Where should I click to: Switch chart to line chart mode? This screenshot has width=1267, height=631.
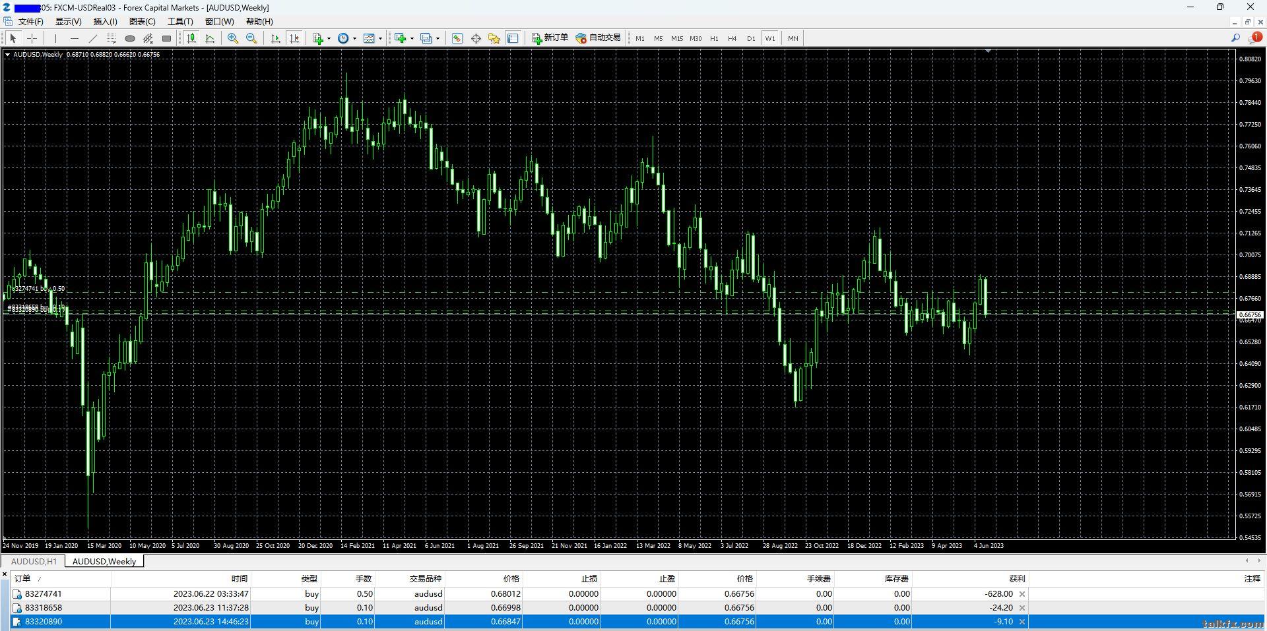coord(210,38)
